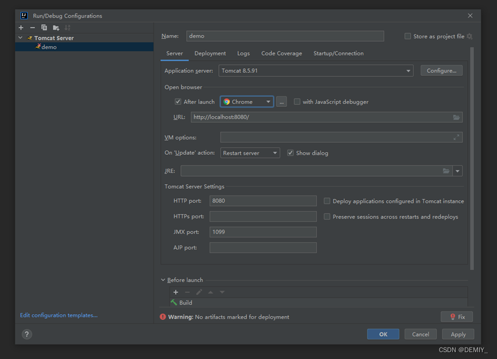Select the demo configuration in tree
497x359 pixels.
84,47
